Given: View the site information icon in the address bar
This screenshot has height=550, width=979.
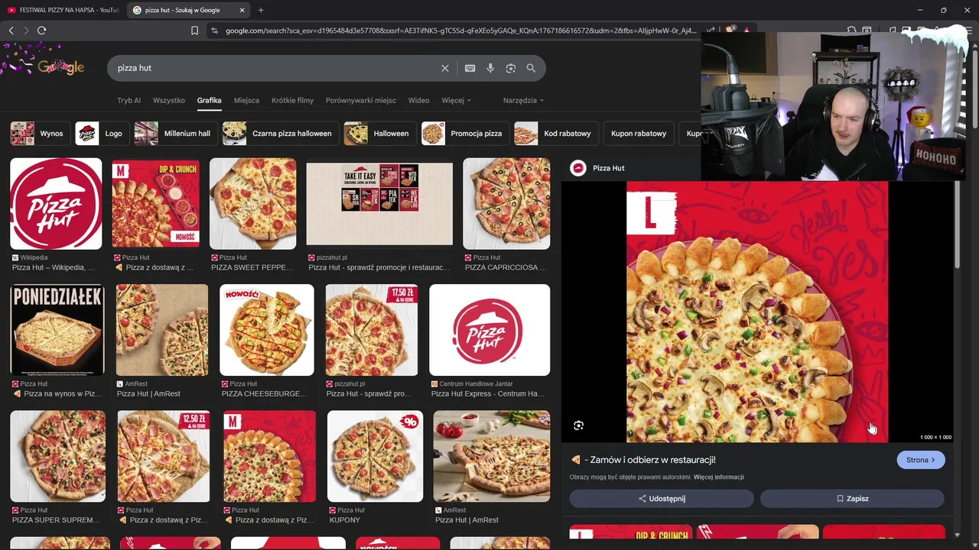Looking at the screenshot, I should (x=214, y=31).
